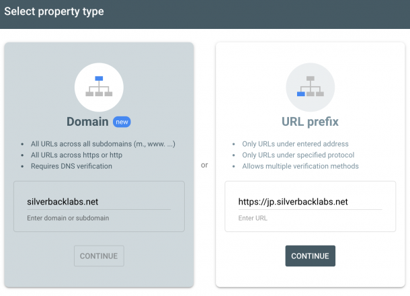Click the URL prefix hierarchy icon
The height and width of the screenshot is (296, 410).
tap(310, 87)
